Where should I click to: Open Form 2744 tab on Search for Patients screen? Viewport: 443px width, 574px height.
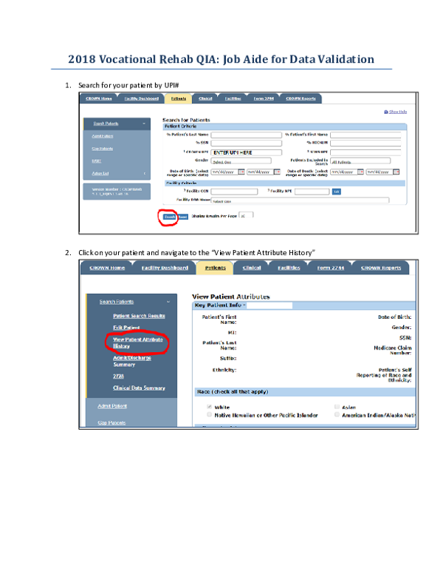point(264,98)
